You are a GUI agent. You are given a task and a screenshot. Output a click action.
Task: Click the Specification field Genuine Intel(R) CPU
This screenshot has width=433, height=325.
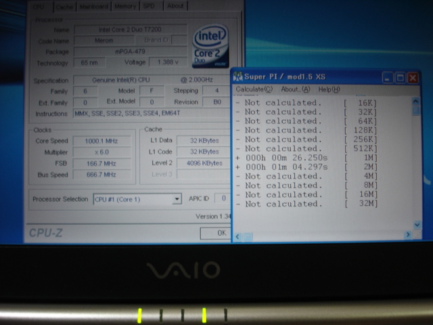(x=152, y=80)
